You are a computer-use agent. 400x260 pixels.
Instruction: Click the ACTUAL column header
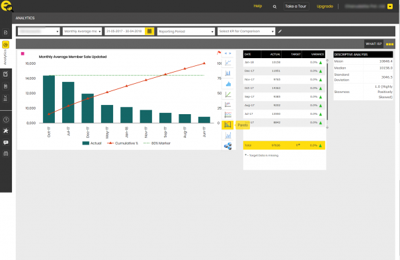click(272, 54)
